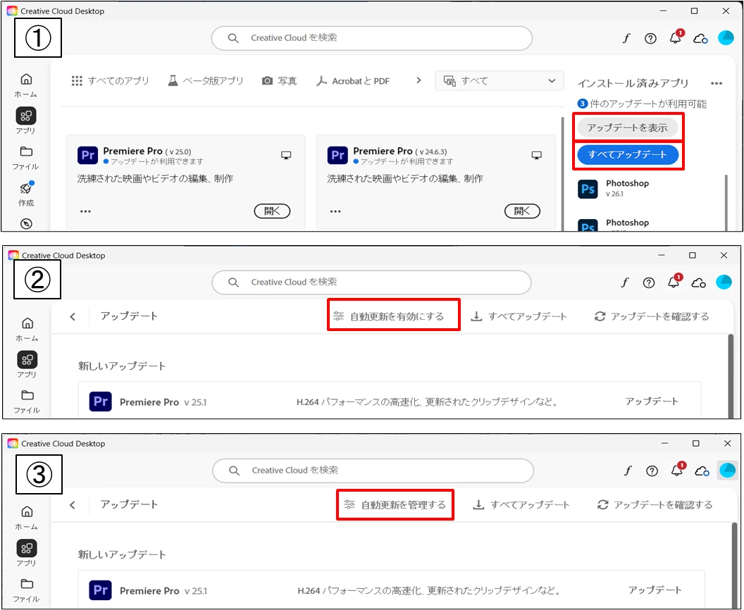
Task: Open ファイル in the middle window sidebar
Action: tap(27, 402)
